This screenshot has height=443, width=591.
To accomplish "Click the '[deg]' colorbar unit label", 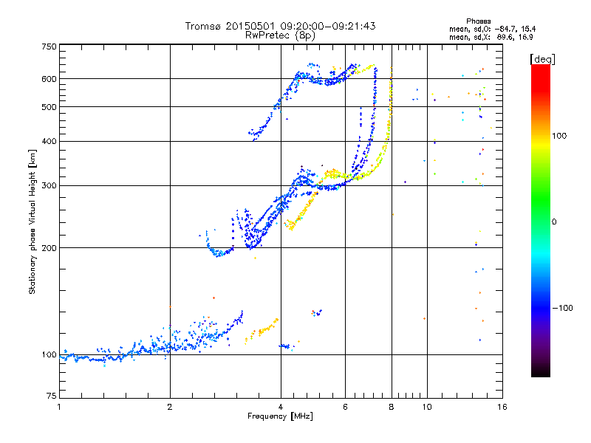I will click(542, 59).
